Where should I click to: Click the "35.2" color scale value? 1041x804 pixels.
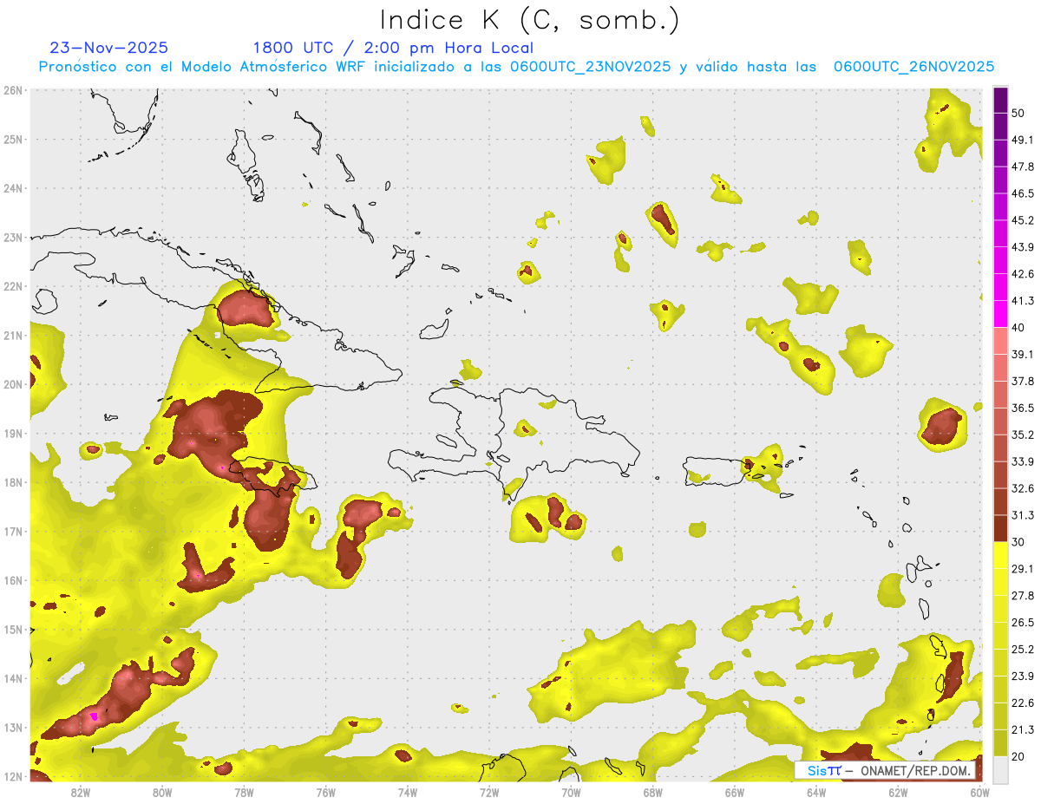[x=1022, y=435]
